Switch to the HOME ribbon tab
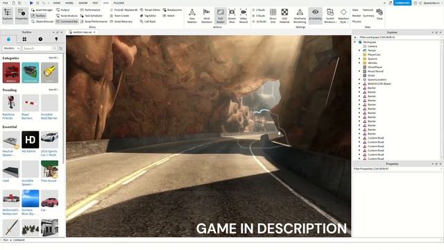The height and width of the screenshot is (250, 444). pos(57,3)
